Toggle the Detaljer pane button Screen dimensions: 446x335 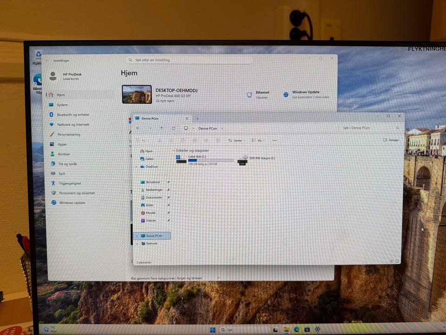(x=391, y=140)
